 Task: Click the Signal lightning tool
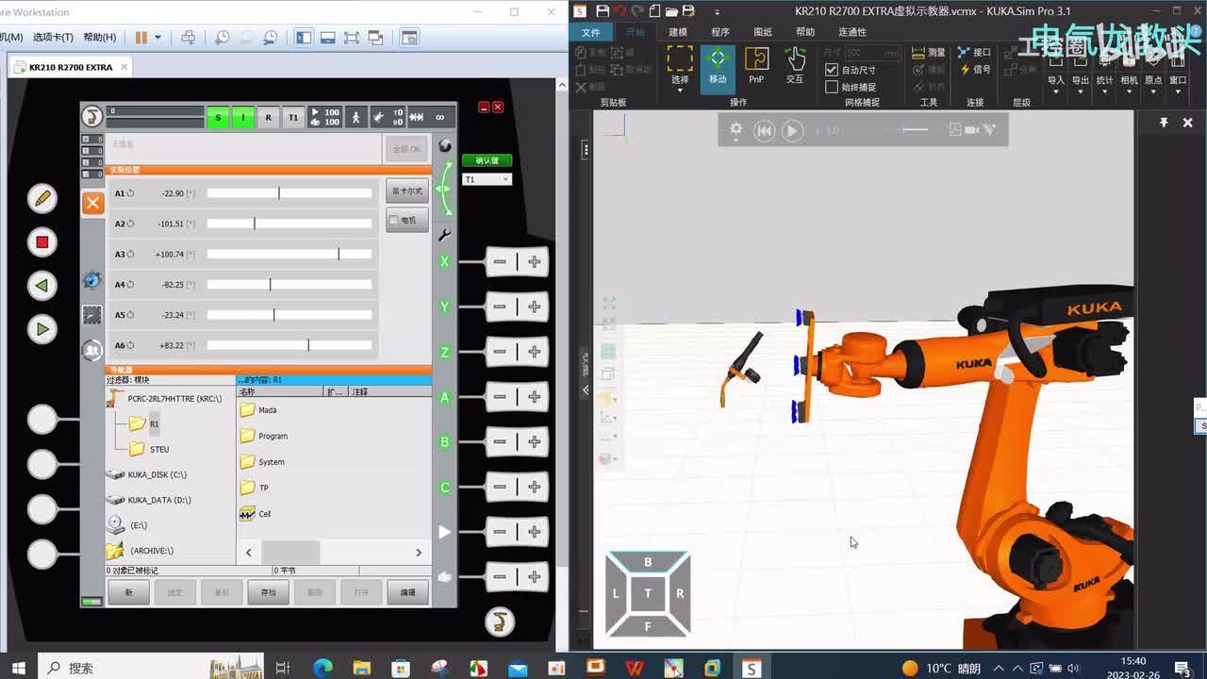975,69
